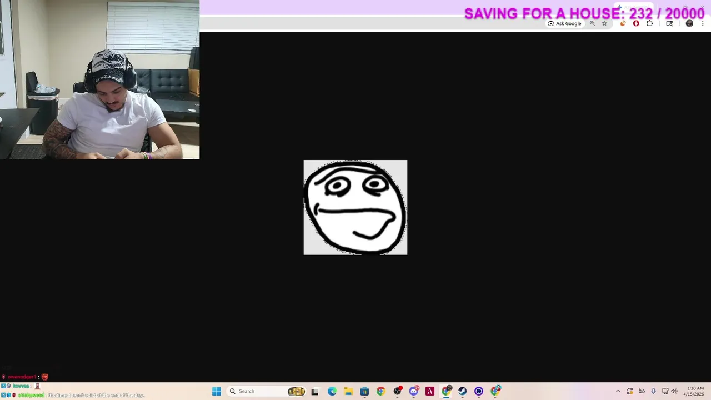Click the Ask Google lens button
Image resolution: width=711 pixels, height=400 pixels.
564,23
